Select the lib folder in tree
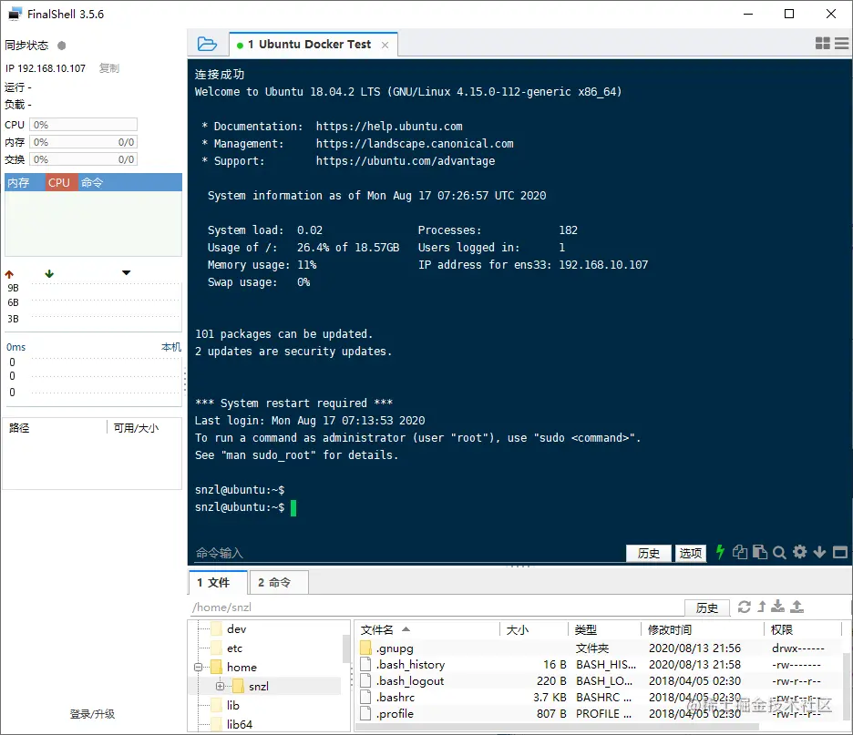The width and height of the screenshot is (853, 735). click(232, 705)
